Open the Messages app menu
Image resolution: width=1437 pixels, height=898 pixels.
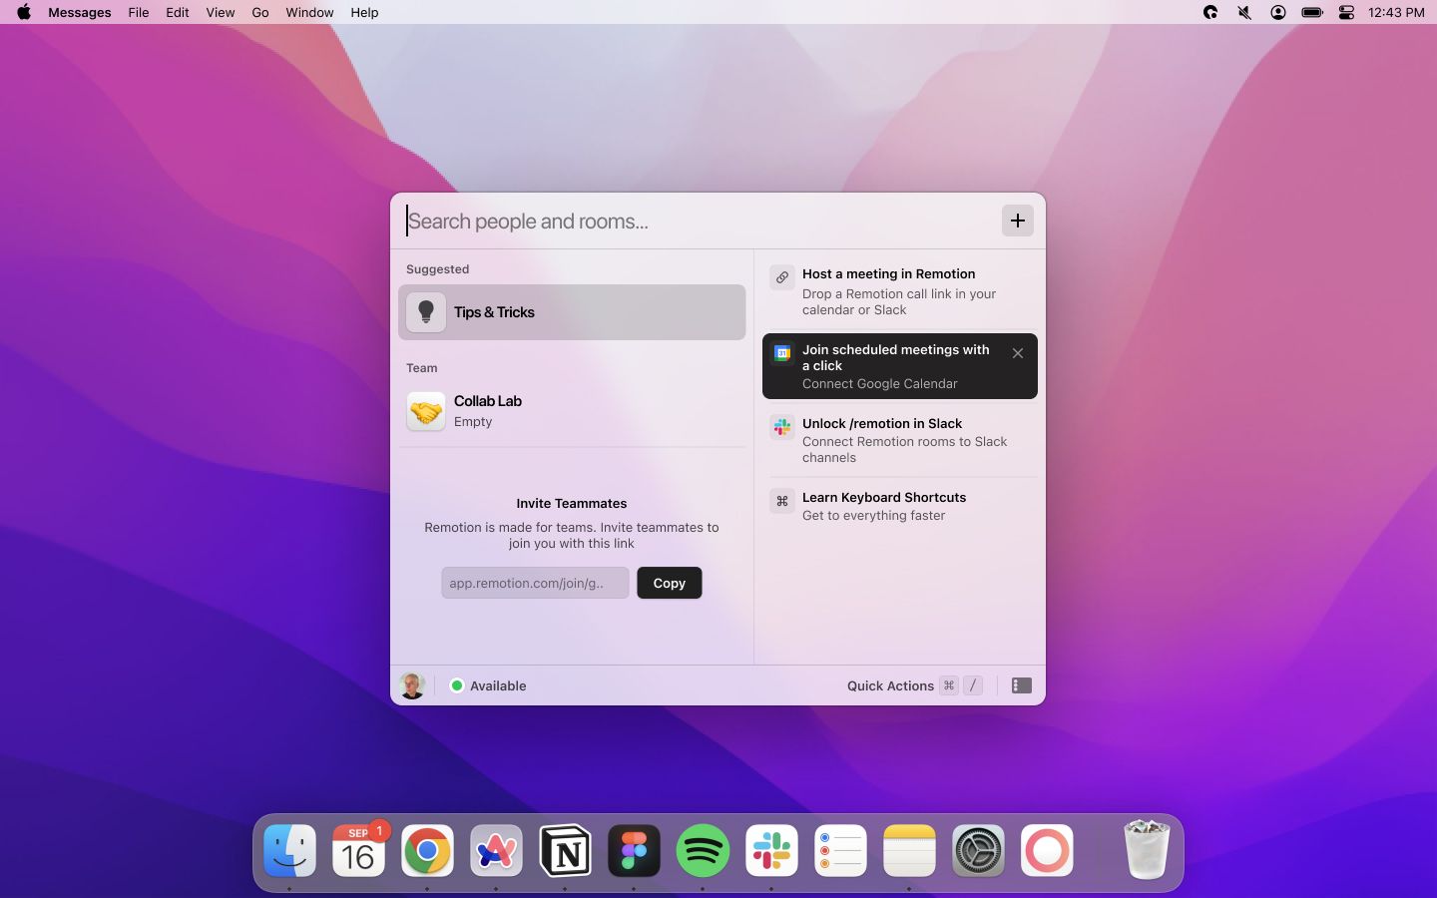(x=80, y=12)
